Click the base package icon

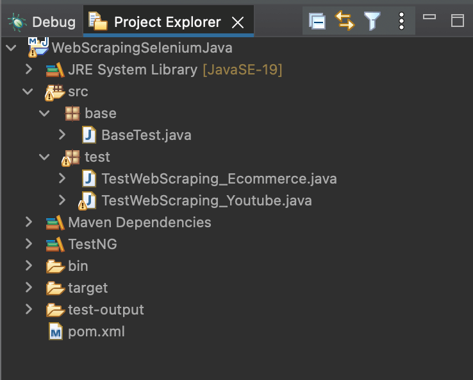[x=72, y=114]
